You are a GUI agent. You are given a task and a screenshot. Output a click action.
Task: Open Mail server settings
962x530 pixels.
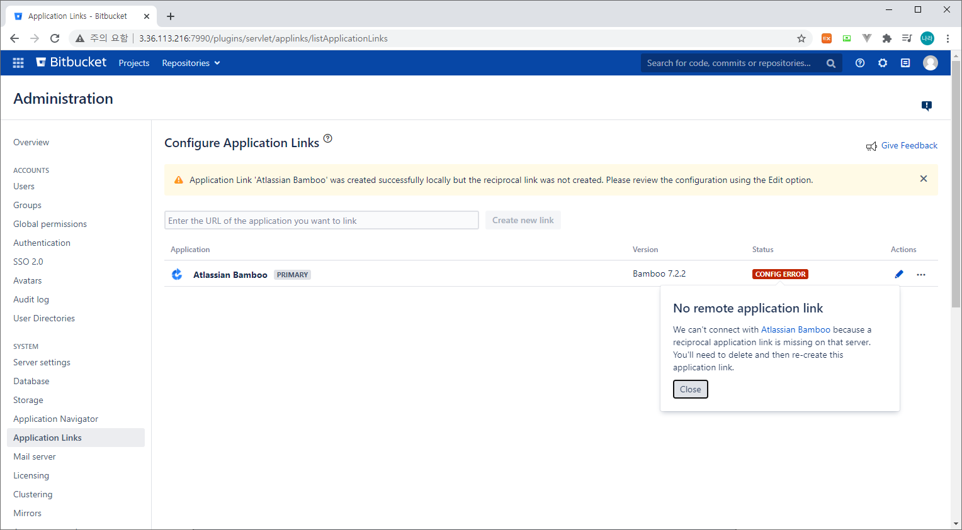pos(35,456)
